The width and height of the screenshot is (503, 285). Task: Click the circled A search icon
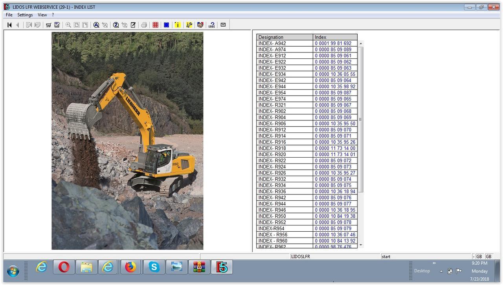coord(96,25)
